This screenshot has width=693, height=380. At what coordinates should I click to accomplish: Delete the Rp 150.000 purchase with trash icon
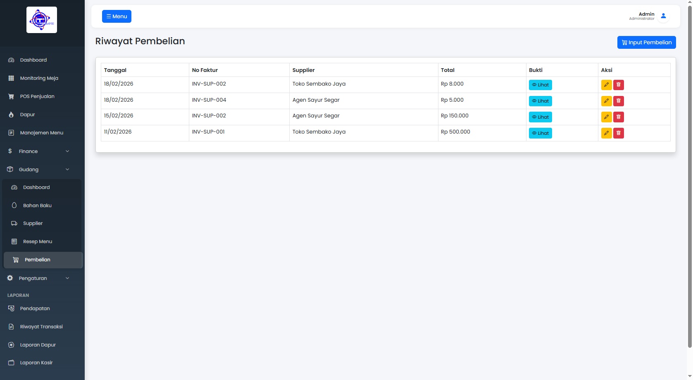click(618, 117)
